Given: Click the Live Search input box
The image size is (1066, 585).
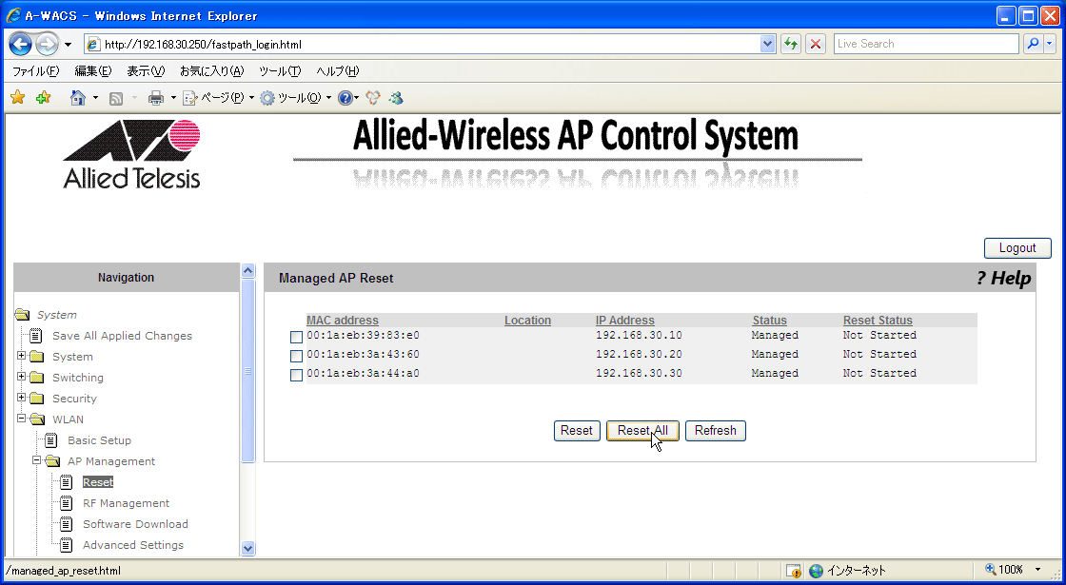Looking at the screenshot, I should click(926, 44).
